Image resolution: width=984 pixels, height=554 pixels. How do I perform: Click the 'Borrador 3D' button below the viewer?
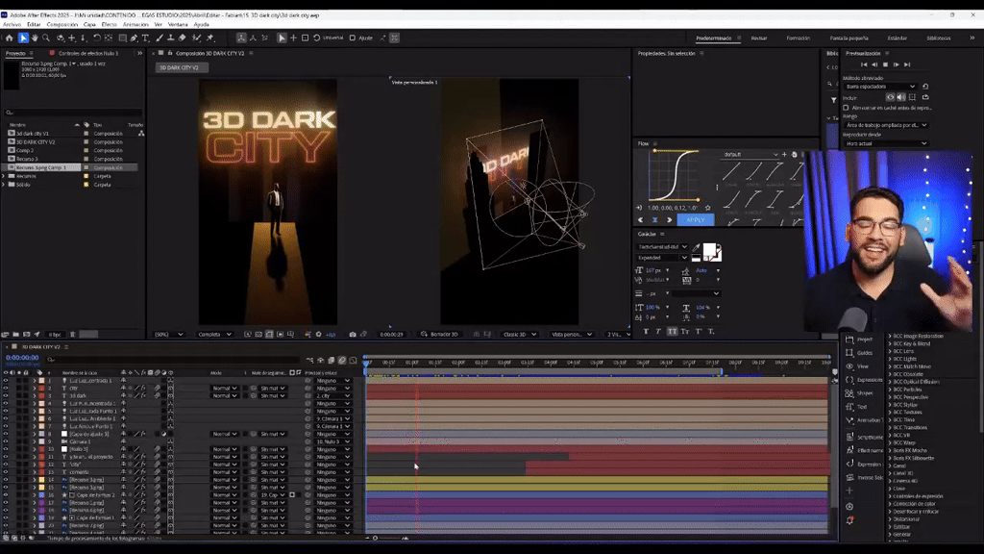pyautogui.click(x=441, y=332)
